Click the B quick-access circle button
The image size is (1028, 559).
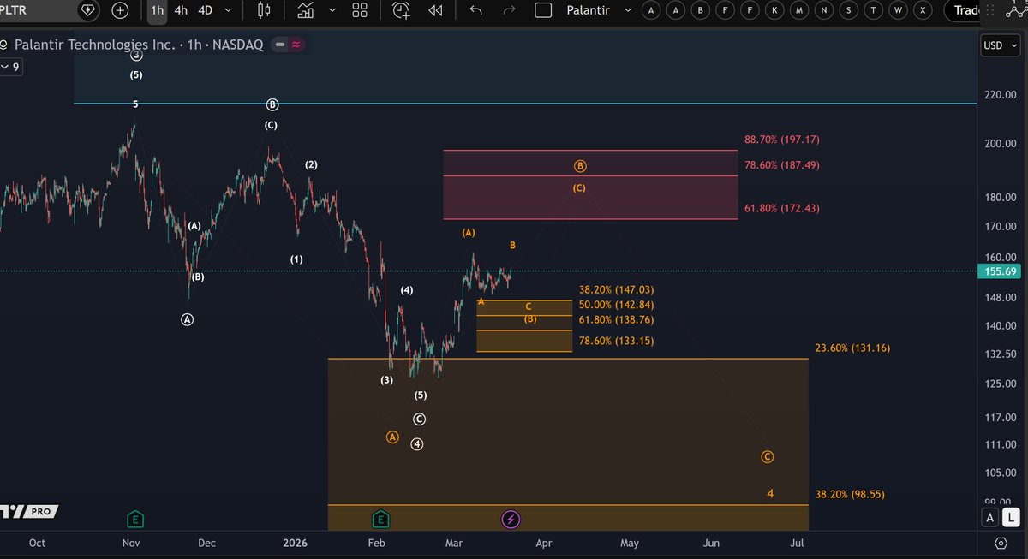coord(701,10)
